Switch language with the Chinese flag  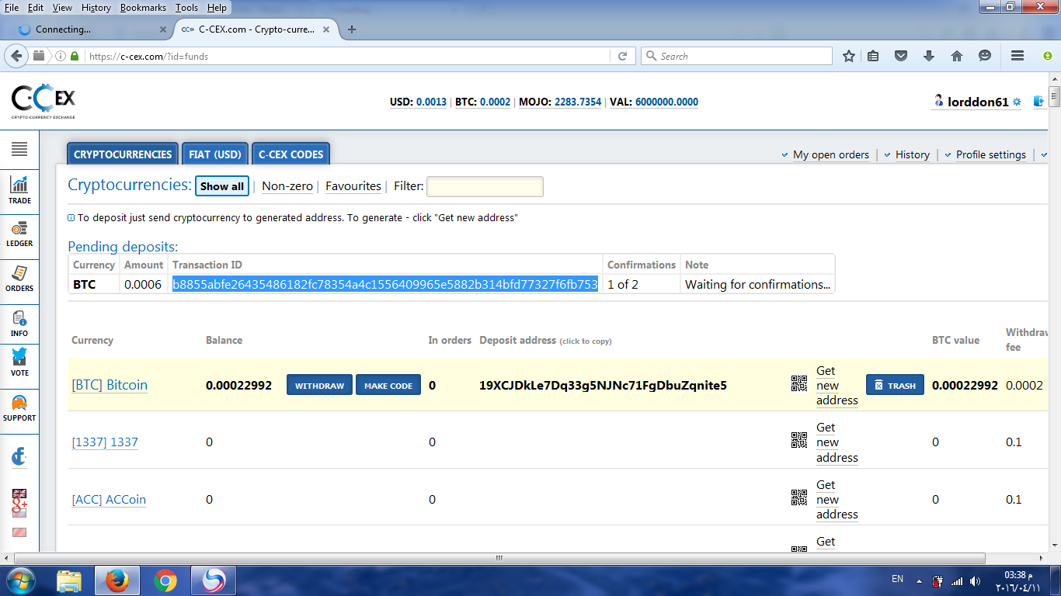tap(19, 532)
